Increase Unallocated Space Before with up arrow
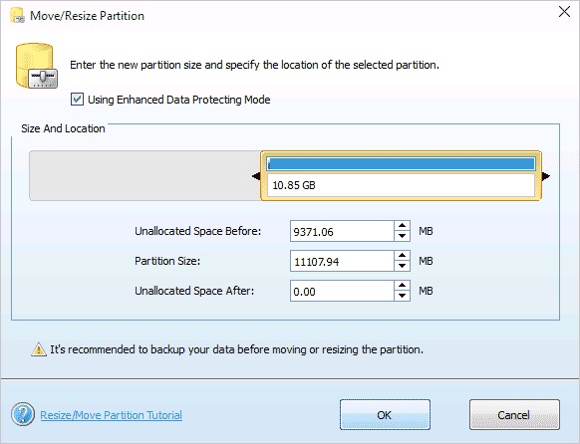580x444 pixels. [402, 226]
